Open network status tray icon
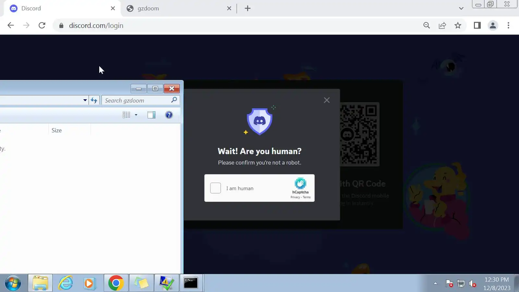Image resolution: width=519 pixels, height=292 pixels. click(461, 284)
